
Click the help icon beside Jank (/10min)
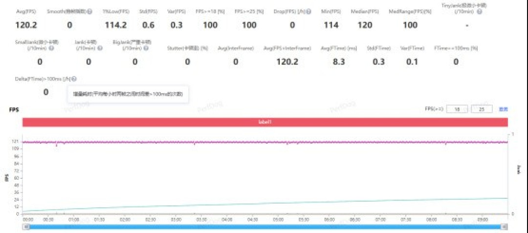point(100,48)
